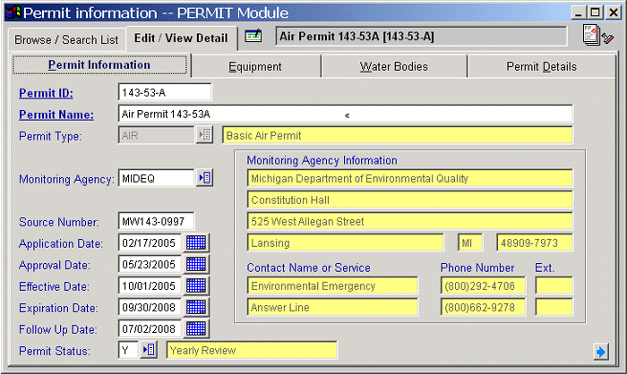The width and height of the screenshot is (627, 374).
Task: Click the document checkmark icon at top right
Action: [597, 37]
